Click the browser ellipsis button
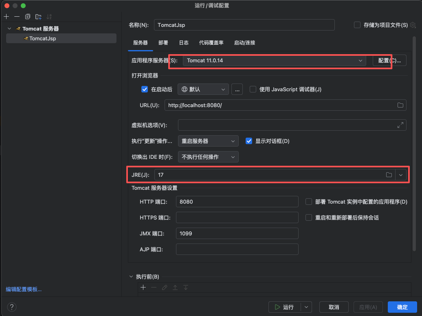 pyautogui.click(x=237, y=89)
